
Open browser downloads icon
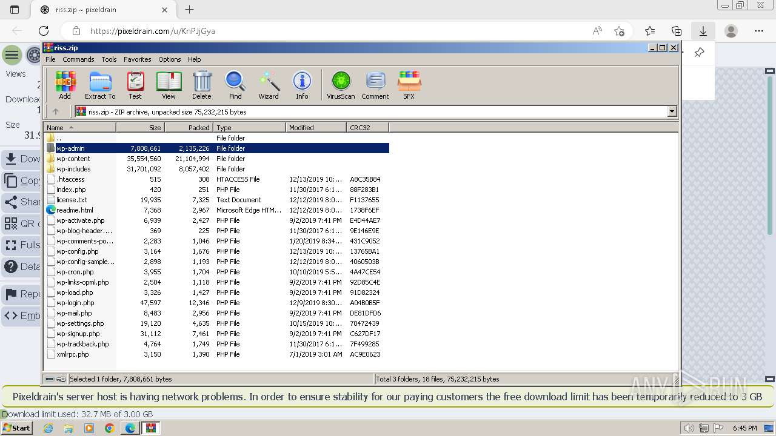coord(703,31)
